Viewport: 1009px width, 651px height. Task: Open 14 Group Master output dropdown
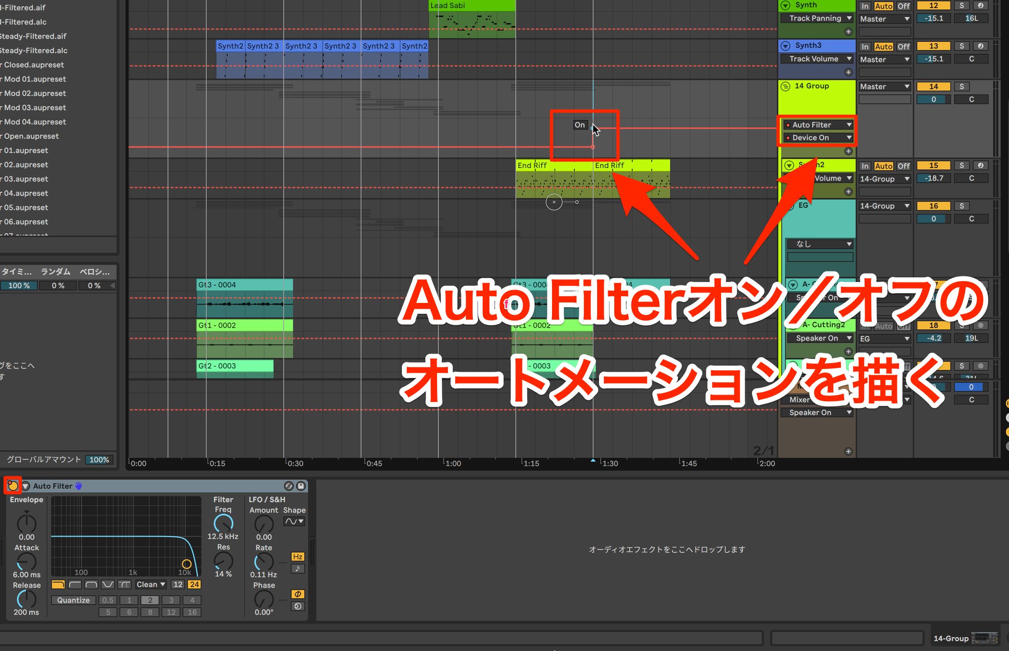pyautogui.click(x=885, y=86)
